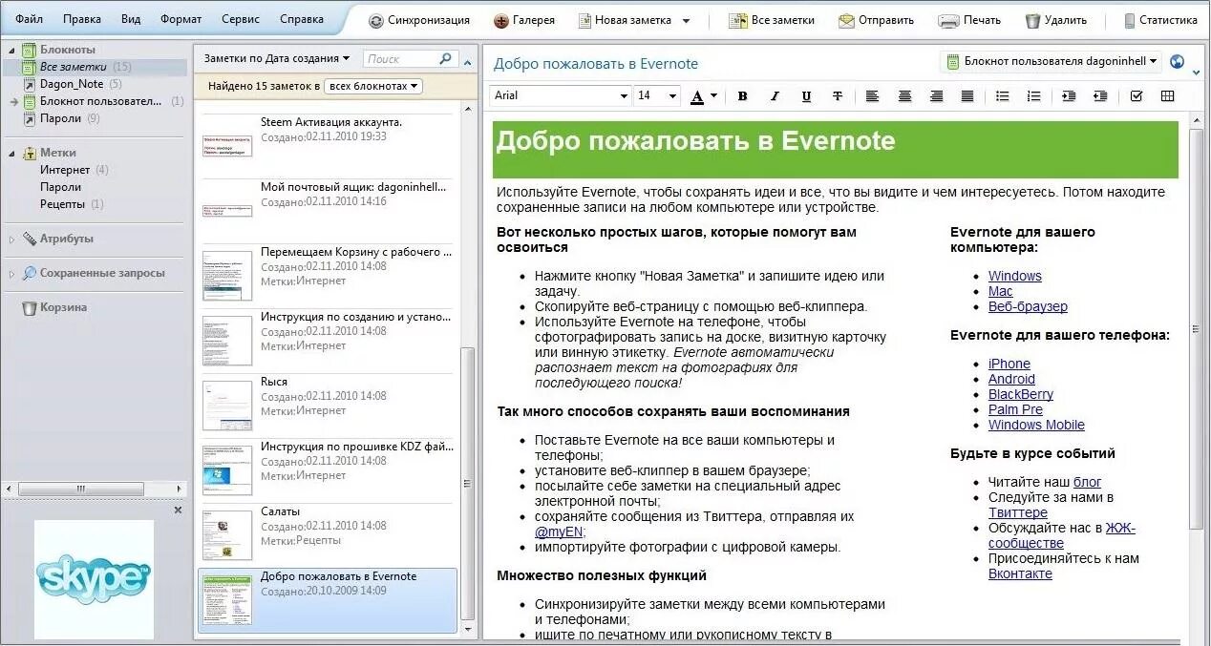Open sort dropdown 'Заметки по Дата создания'
This screenshot has width=1211, height=646.
pos(276,59)
